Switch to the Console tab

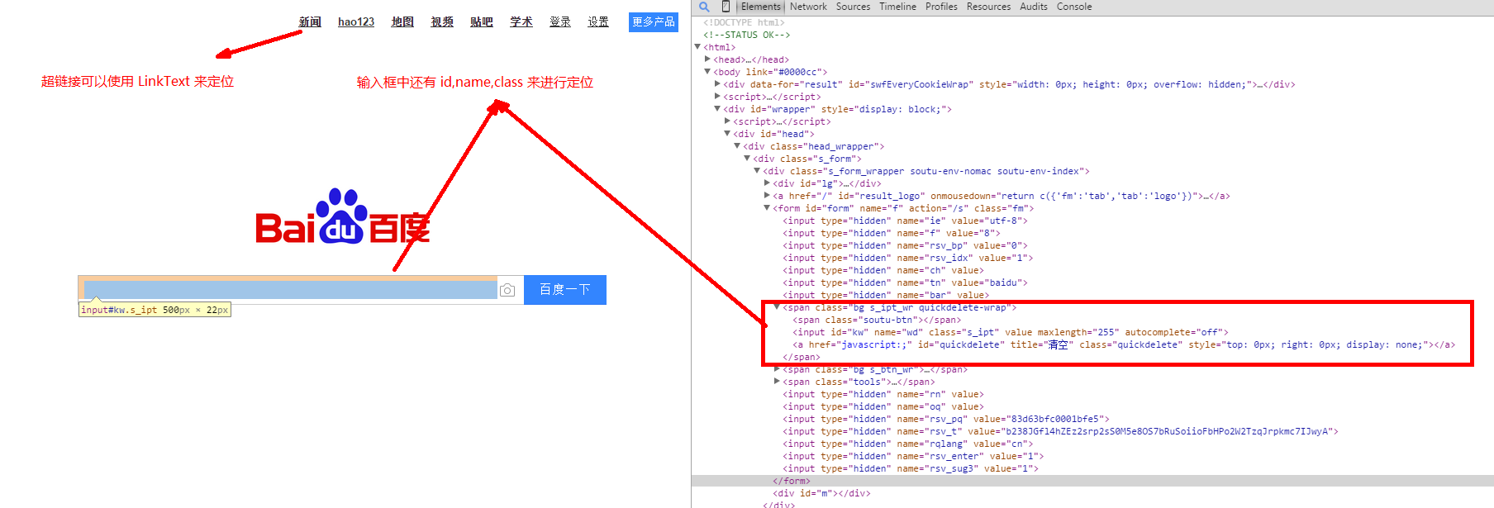[x=1074, y=7]
